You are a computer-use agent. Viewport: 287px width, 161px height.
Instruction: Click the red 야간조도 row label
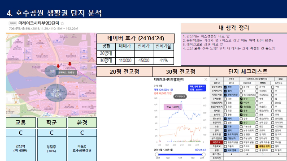217,142
